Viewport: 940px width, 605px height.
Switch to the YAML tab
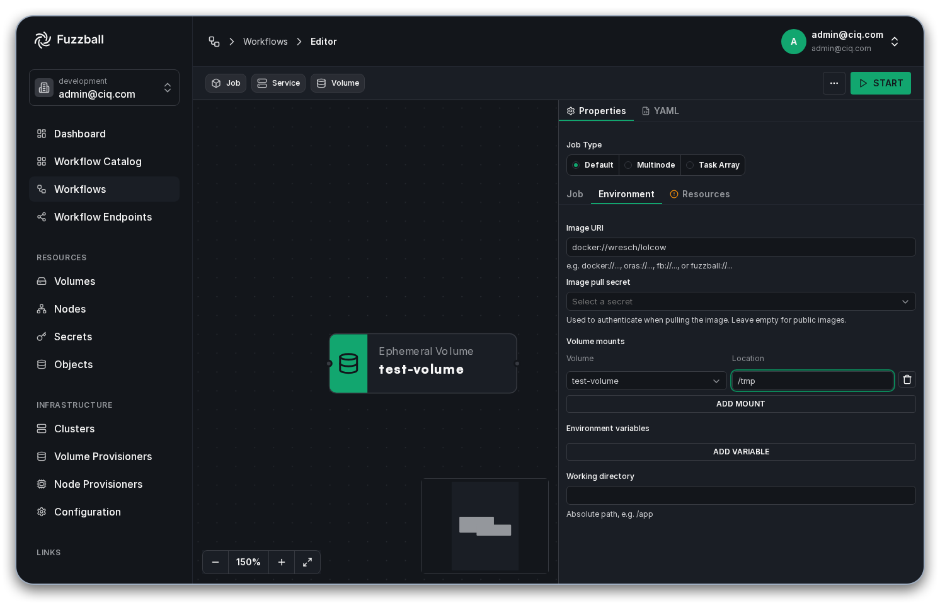(660, 111)
